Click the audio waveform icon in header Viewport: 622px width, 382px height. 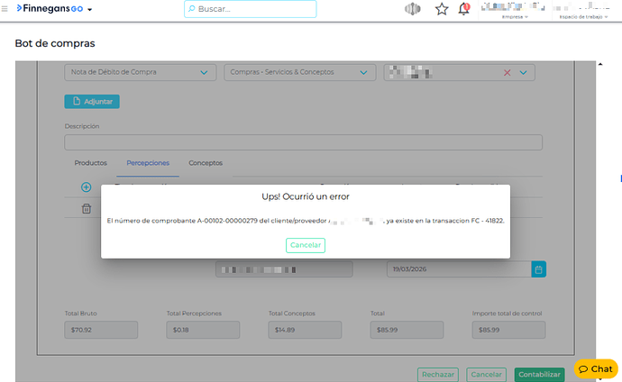tap(413, 9)
